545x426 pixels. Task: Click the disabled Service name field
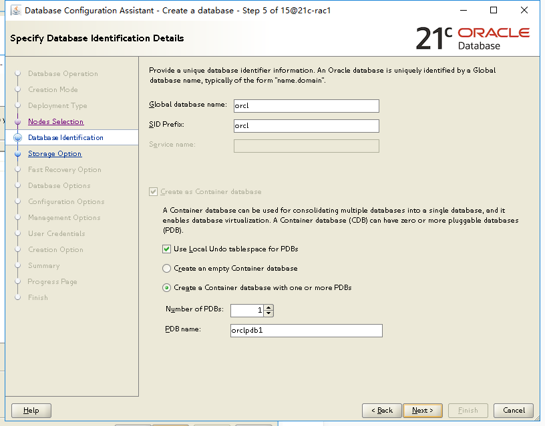pyautogui.click(x=306, y=146)
